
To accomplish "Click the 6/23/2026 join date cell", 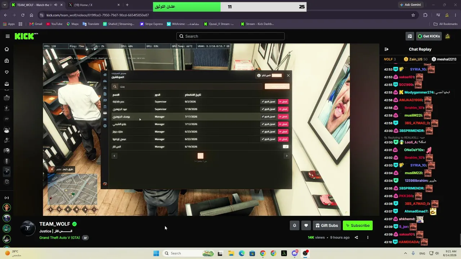I will pyautogui.click(x=191, y=132).
